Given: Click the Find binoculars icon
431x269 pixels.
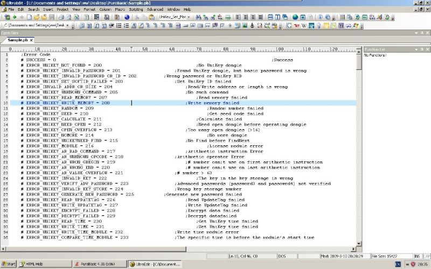Looking at the screenshot, I should point(198,17).
